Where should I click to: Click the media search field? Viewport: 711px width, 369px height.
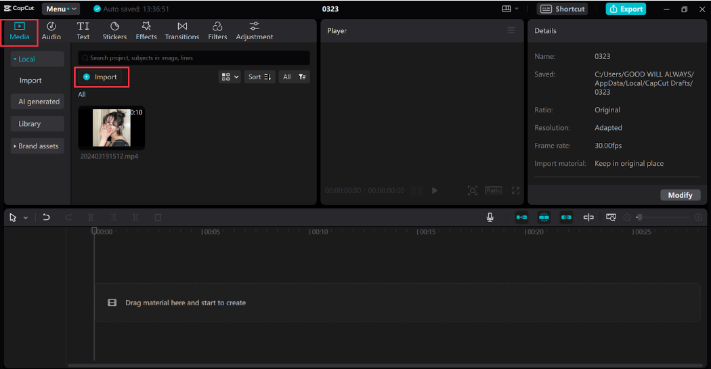(x=194, y=58)
